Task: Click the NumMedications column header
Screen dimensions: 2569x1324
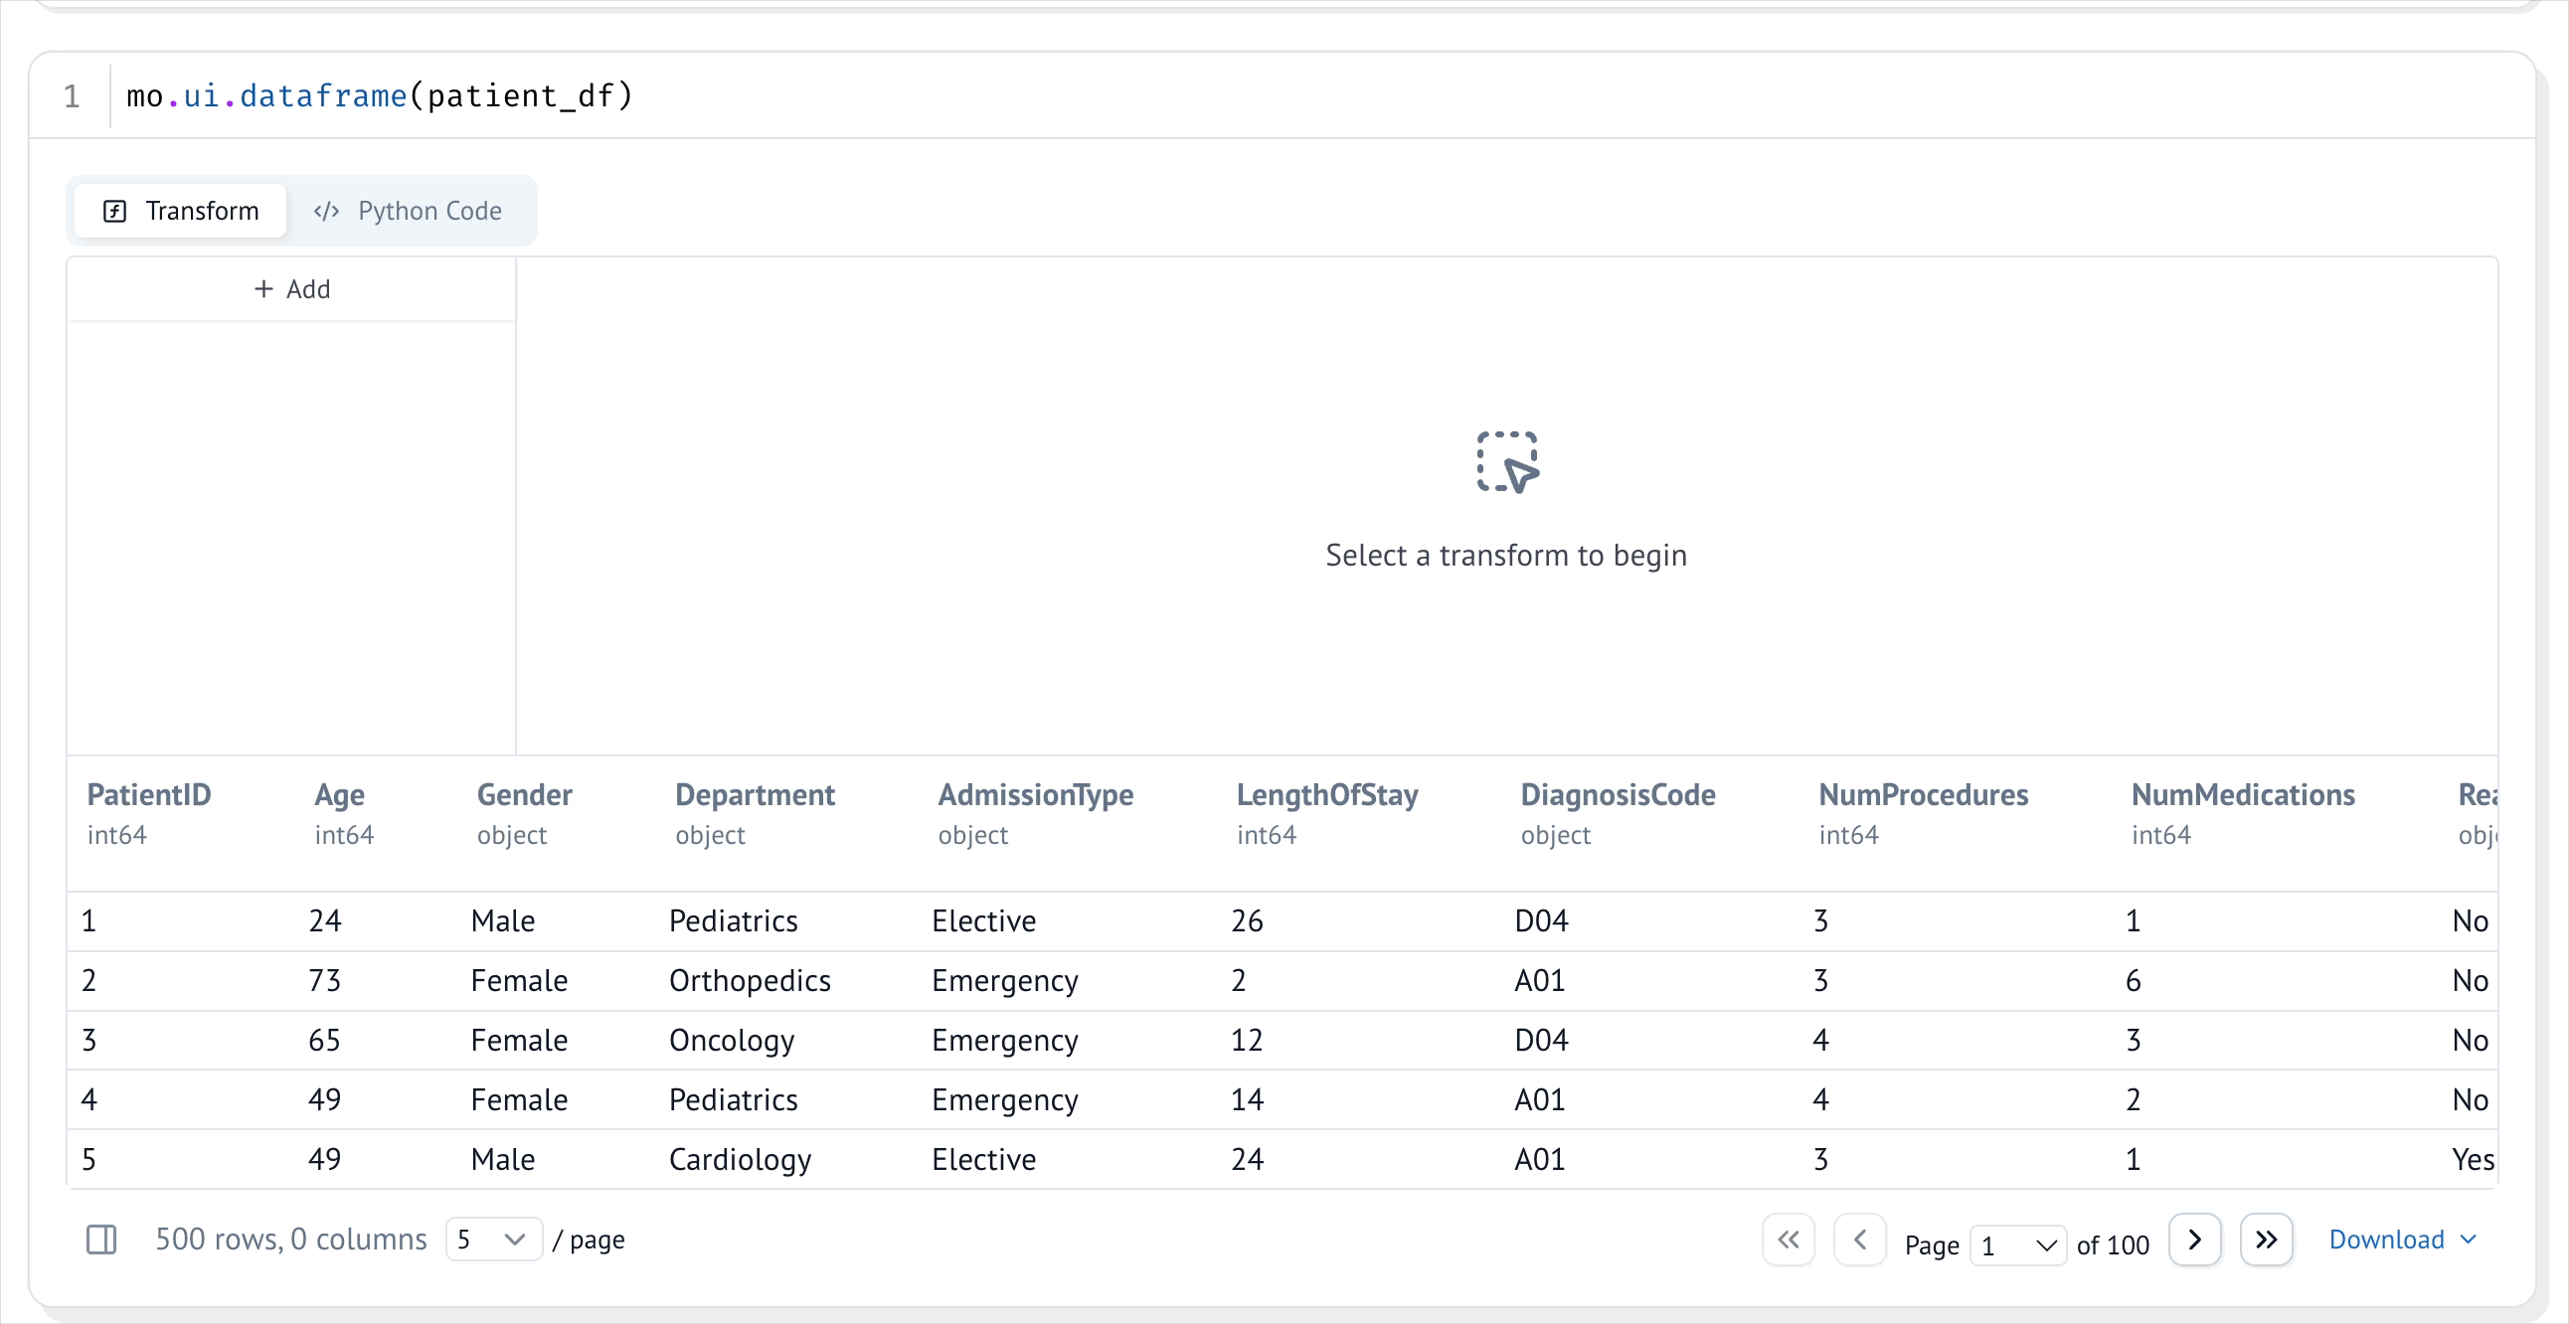Action: coord(2242,794)
